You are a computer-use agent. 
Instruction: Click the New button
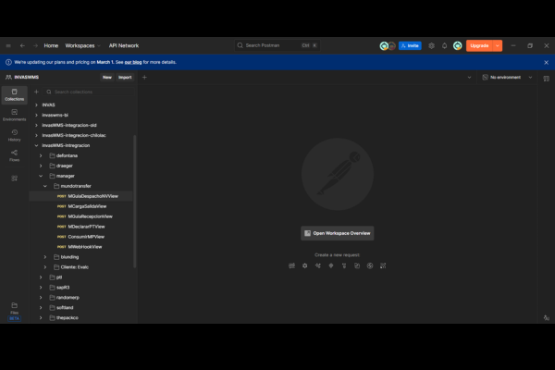coord(107,77)
